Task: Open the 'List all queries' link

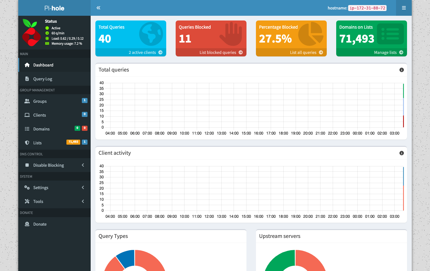Action: pyautogui.click(x=291, y=52)
